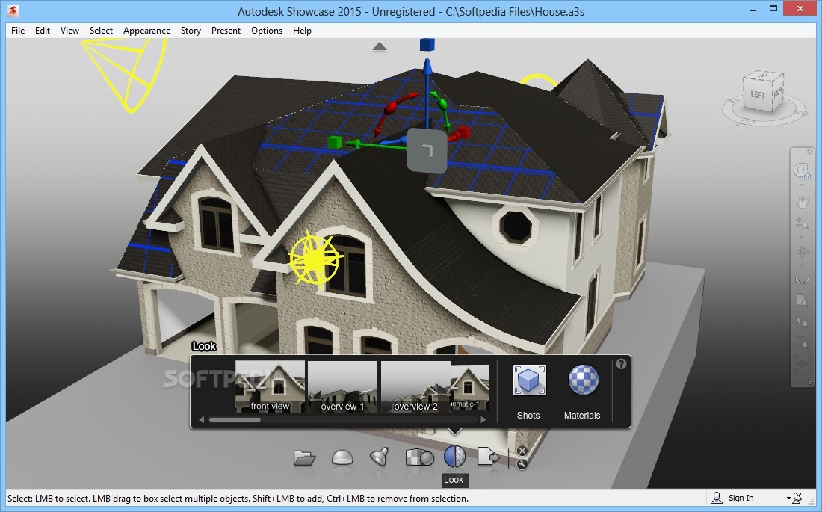
Task: Click the LEFT face of the ViewCube
Action: 758,95
